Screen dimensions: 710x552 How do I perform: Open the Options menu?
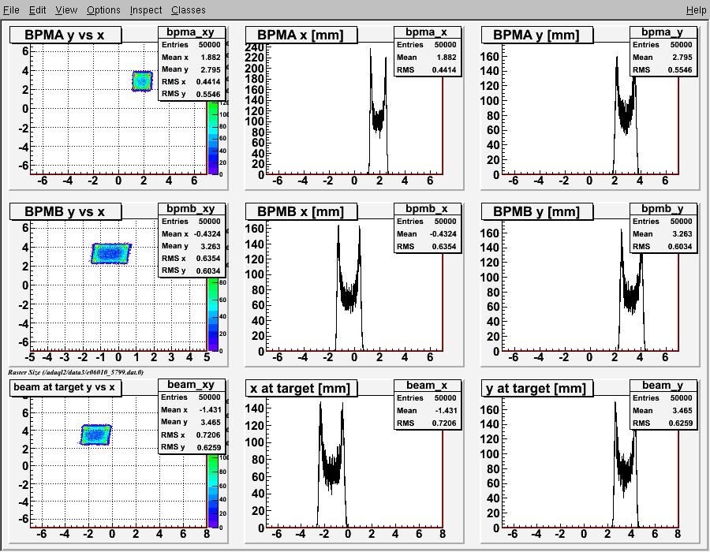click(103, 10)
